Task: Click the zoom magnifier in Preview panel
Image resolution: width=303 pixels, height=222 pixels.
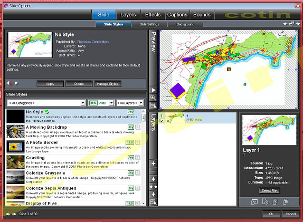Action: 154,98
